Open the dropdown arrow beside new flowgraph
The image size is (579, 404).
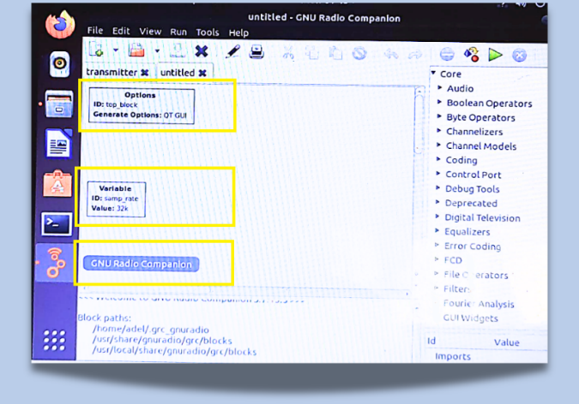pyautogui.click(x=116, y=52)
